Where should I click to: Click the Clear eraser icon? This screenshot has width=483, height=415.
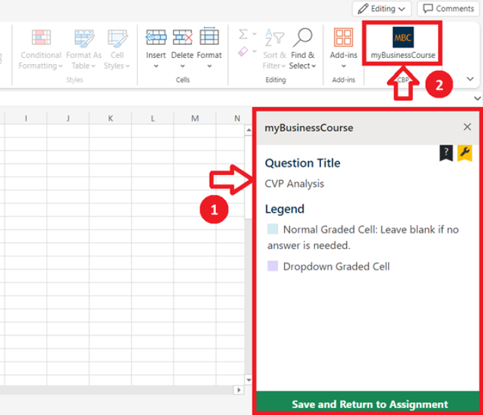click(x=243, y=51)
